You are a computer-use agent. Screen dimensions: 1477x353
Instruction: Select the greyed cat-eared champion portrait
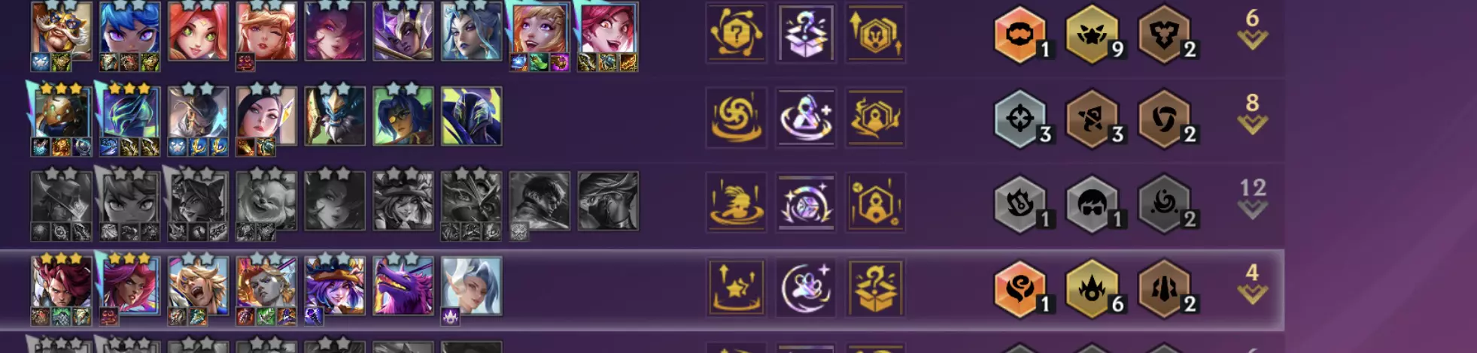(x=199, y=201)
